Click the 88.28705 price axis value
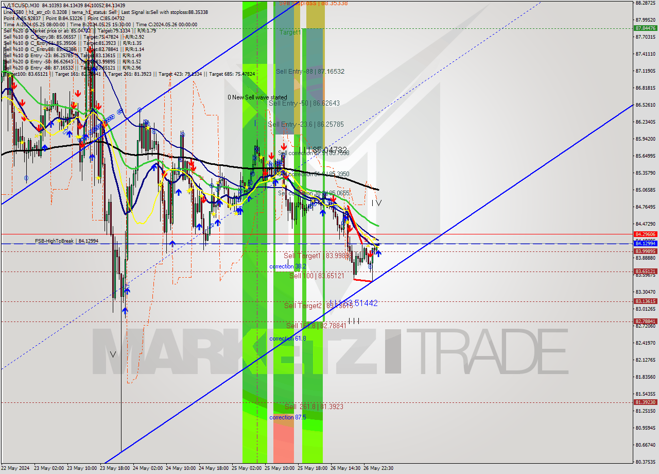 (645, 3)
